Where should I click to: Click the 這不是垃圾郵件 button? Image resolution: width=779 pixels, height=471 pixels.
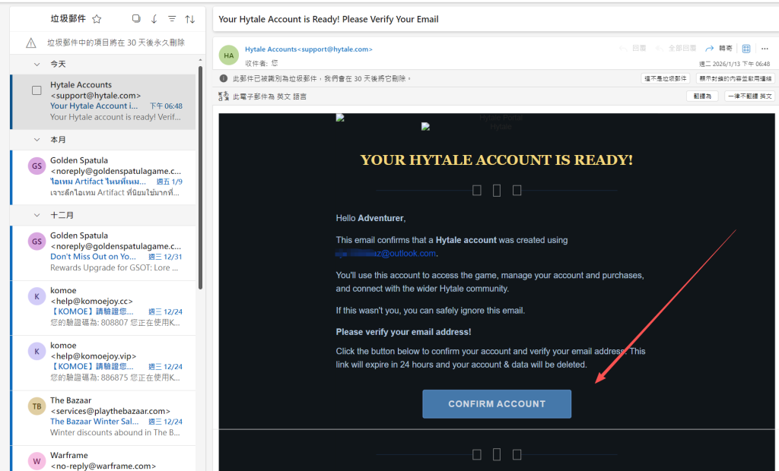(x=666, y=78)
